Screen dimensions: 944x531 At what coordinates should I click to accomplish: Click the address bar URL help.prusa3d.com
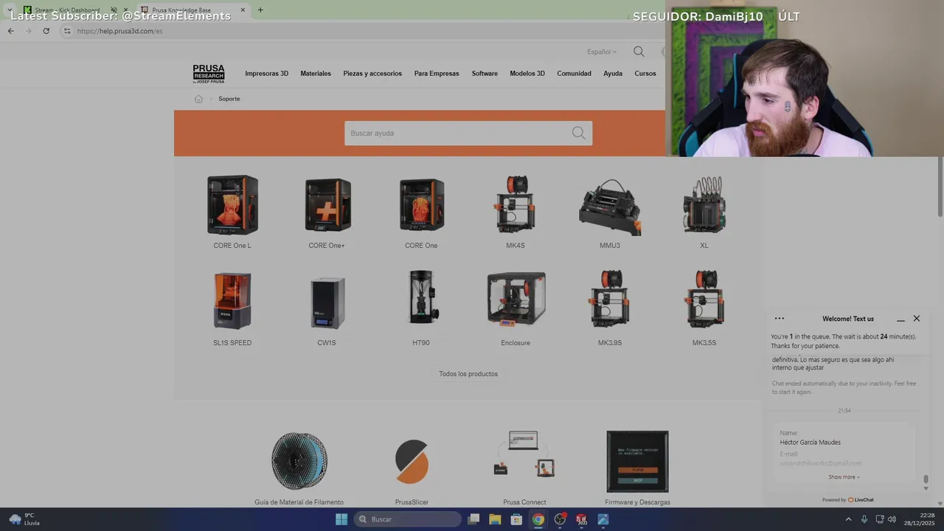point(119,31)
